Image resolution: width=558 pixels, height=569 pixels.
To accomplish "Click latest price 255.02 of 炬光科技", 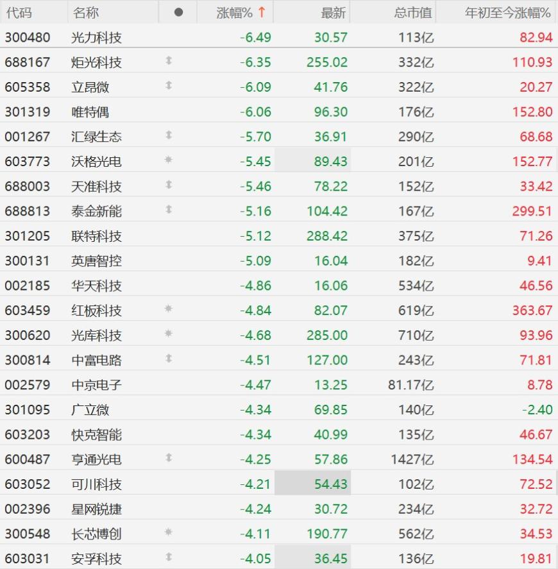I will click(327, 62).
